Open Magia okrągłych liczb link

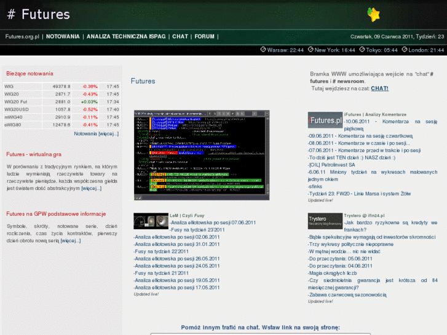[333, 273]
